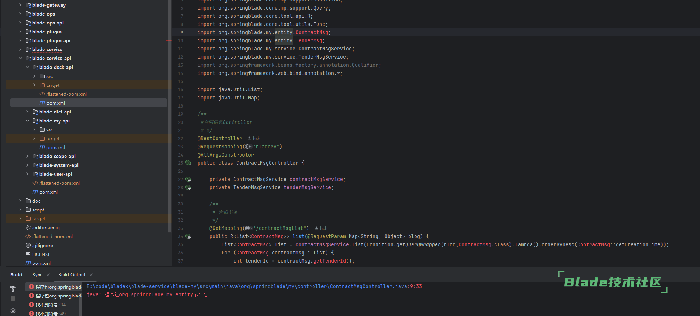
Task: Expand the blade-dict-api module
Action: 27,112
